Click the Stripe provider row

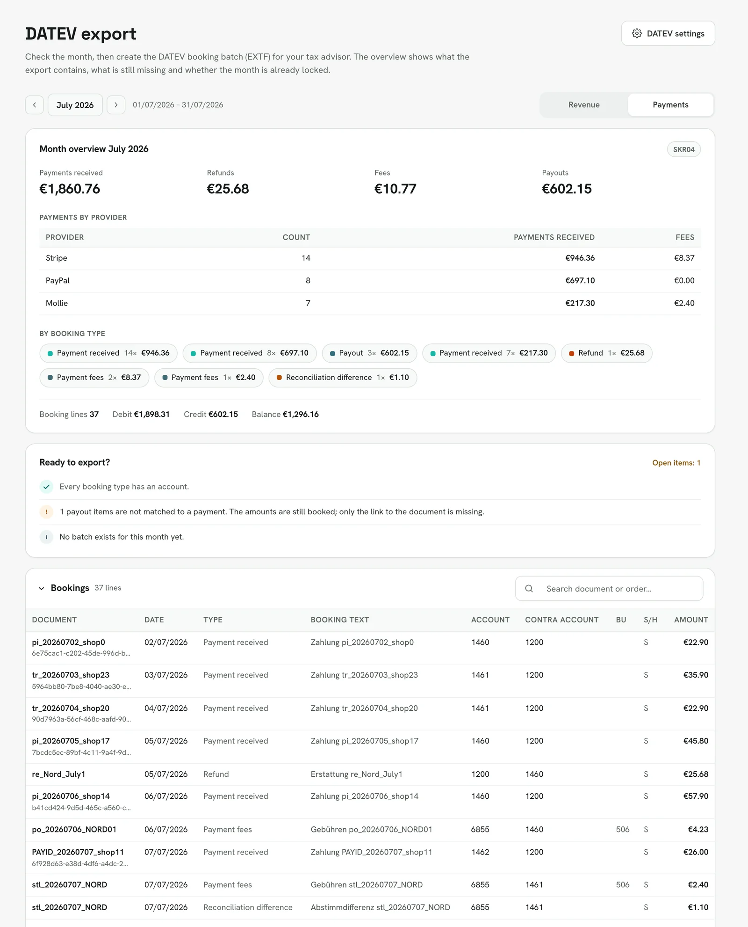pyautogui.click(x=370, y=258)
